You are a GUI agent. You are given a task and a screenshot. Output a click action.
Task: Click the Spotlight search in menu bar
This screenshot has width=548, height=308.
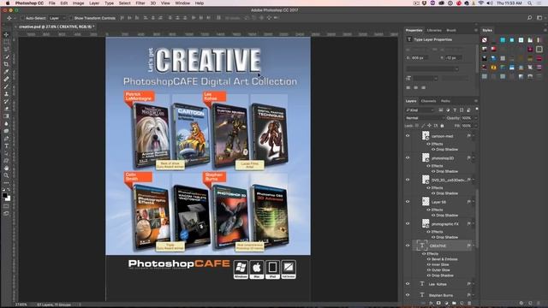530,3
